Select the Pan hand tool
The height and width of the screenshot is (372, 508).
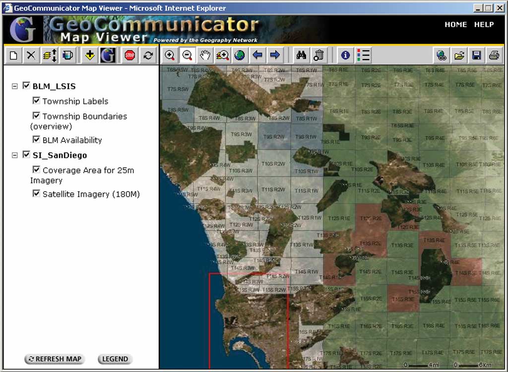(205, 56)
